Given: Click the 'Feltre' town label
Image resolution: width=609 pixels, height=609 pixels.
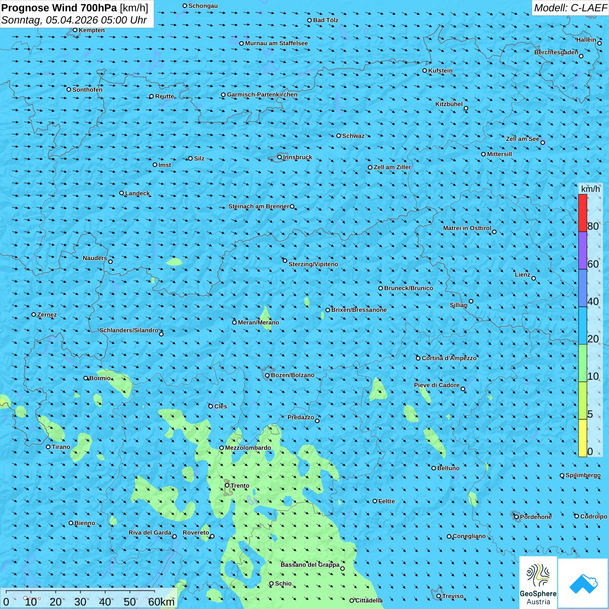Looking at the screenshot, I should tap(387, 501).
